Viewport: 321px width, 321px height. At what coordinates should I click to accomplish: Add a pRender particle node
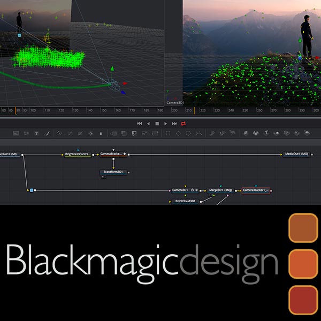pyautogui.click(x=232, y=133)
